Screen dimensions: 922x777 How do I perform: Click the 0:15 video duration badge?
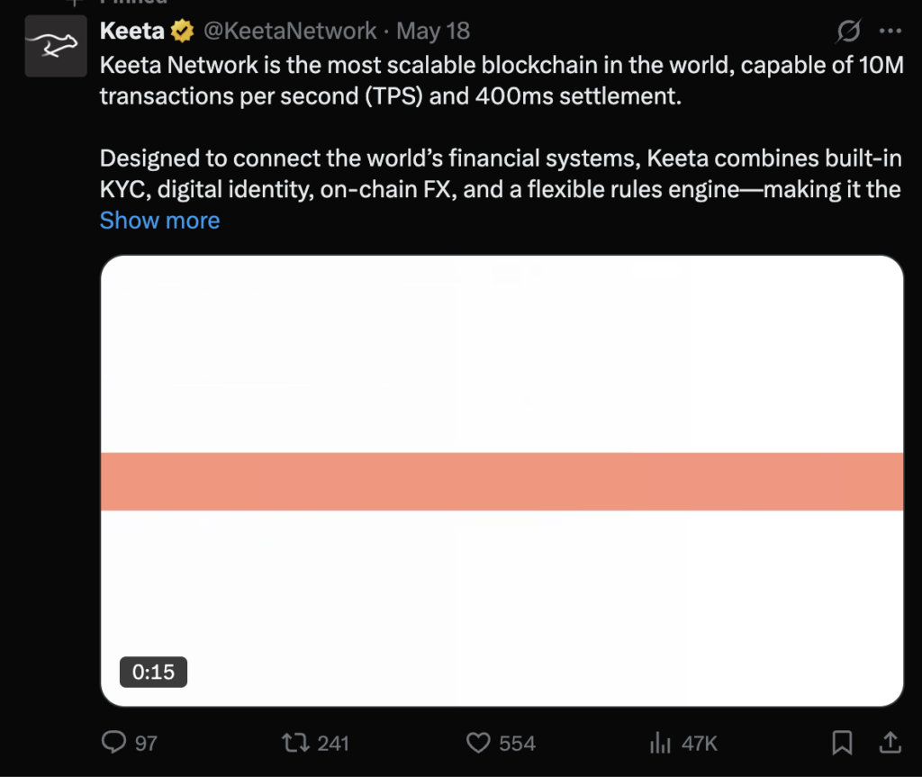click(x=153, y=672)
